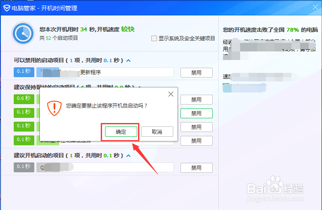Click the 更新程序 startup item entry

tap(105, 72)
